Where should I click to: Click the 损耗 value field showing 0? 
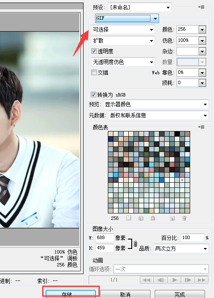pyautogui.click(x=188, y=83)
